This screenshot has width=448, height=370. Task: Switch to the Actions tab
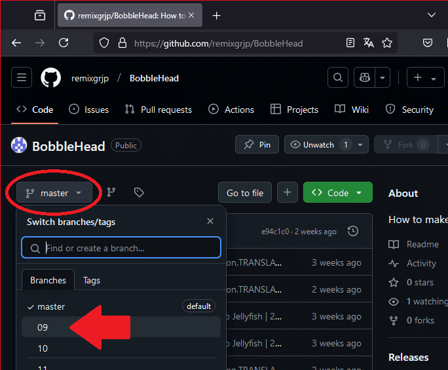[231, 110]
